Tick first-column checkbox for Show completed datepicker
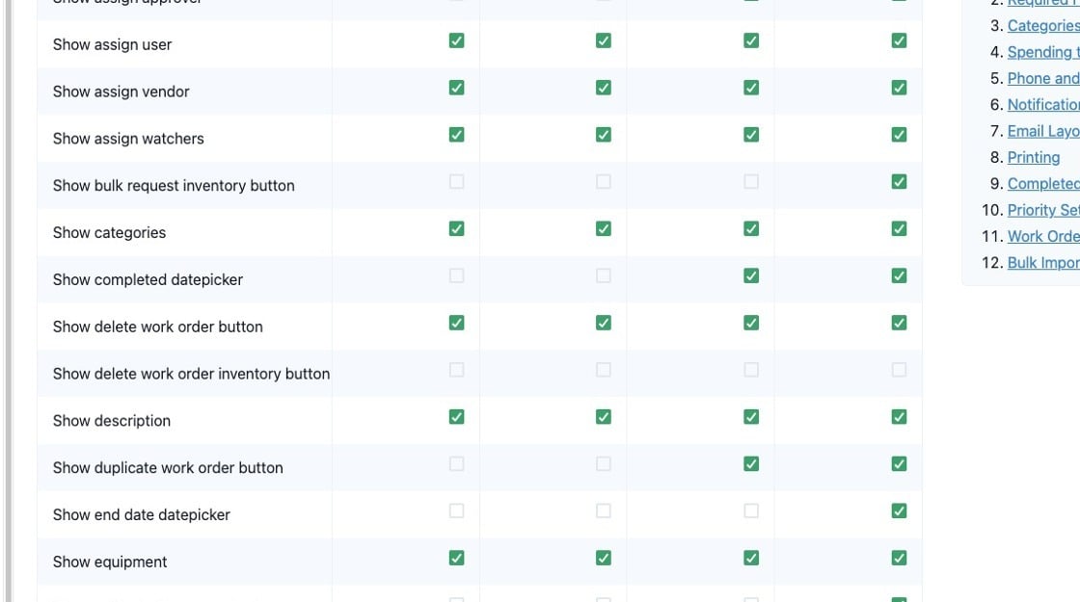 point(457,275)
